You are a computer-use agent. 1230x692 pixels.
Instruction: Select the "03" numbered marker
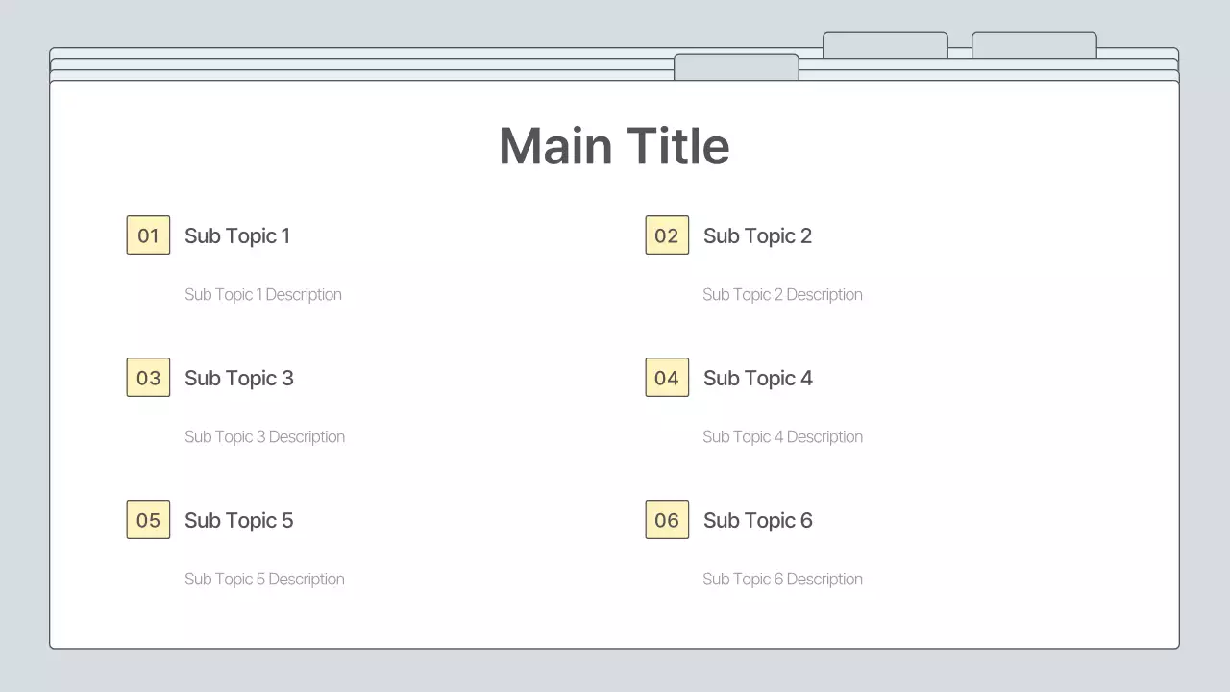148,377
